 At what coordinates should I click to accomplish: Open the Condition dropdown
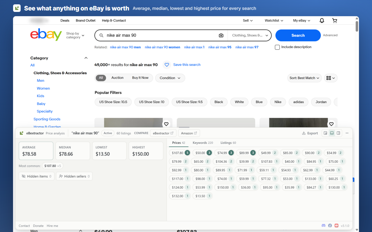pyautogui.click(x=170, y=78)
